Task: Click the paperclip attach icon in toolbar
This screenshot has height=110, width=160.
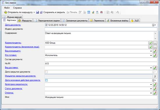Action: tap(93, 12)
